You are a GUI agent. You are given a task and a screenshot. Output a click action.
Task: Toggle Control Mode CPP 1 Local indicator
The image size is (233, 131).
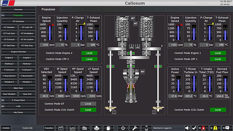pyautogui.click(x=218, y=59)
